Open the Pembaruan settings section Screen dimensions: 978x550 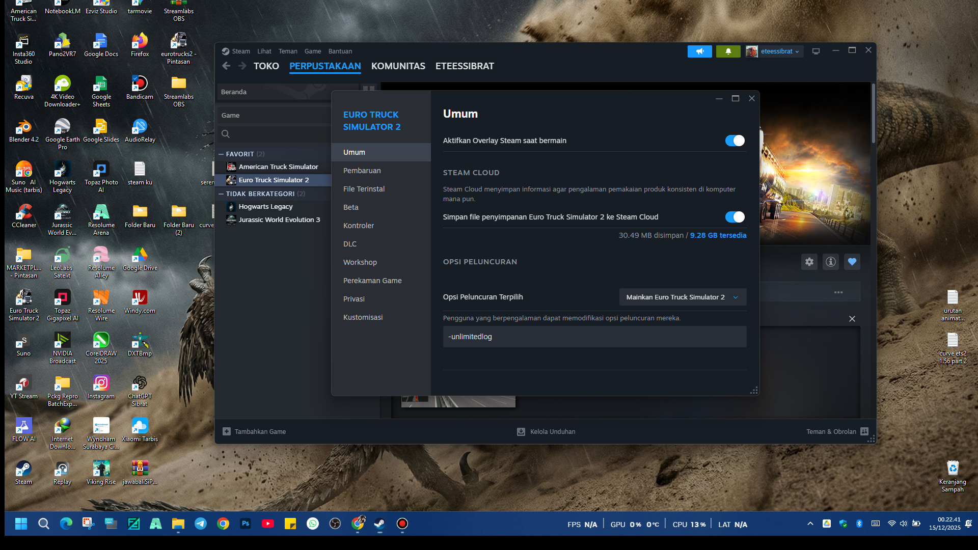click(381, 171)
